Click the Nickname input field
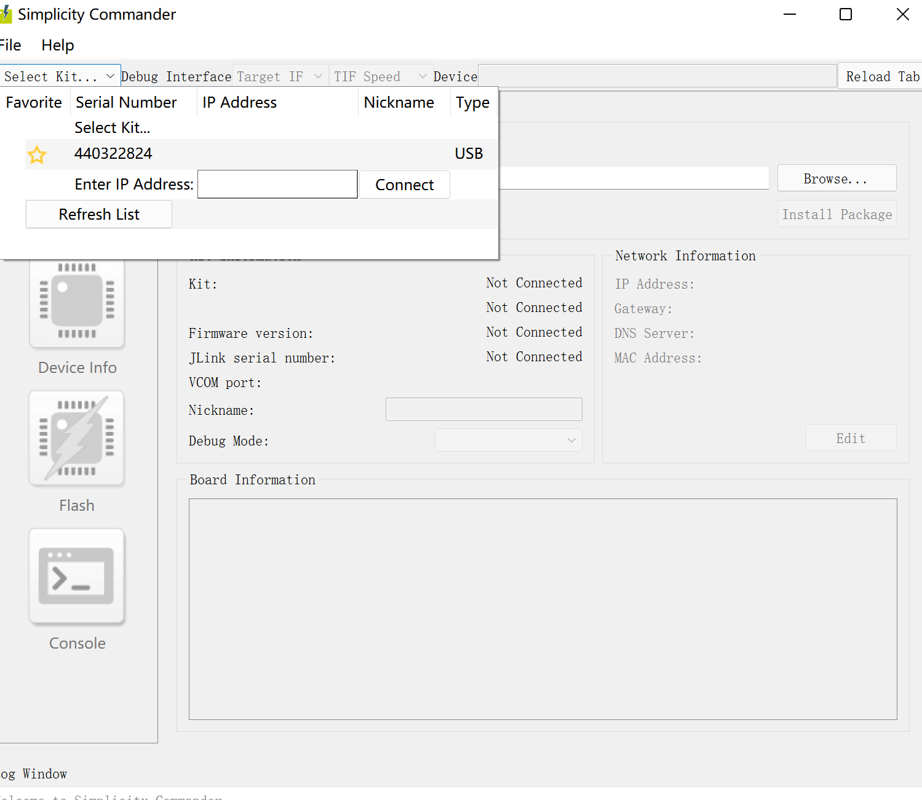 click(x=484, y=409)
